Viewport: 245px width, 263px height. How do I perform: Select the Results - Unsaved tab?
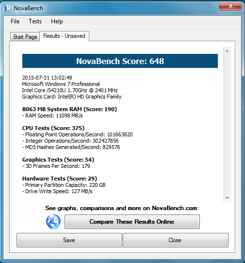click(x=64, y=36)
